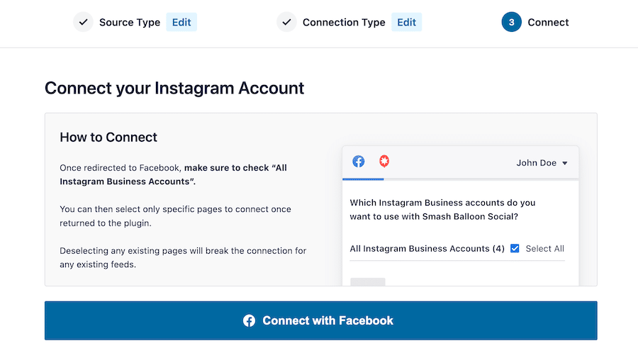The image size is (638, 358).
Task: Edit the Source Type step
Action: 181,22
